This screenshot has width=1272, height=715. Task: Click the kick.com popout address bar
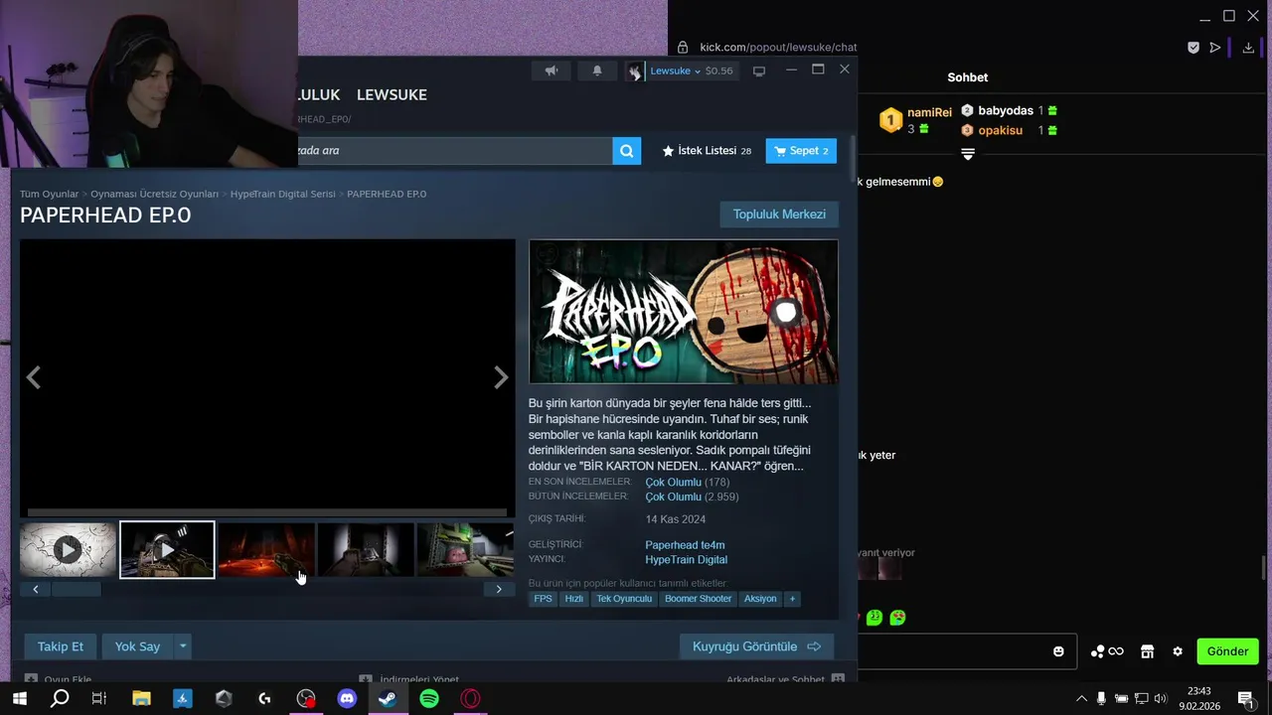point(778,47)
